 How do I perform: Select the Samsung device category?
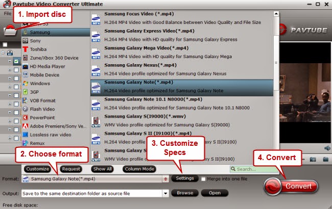(56, 32)
